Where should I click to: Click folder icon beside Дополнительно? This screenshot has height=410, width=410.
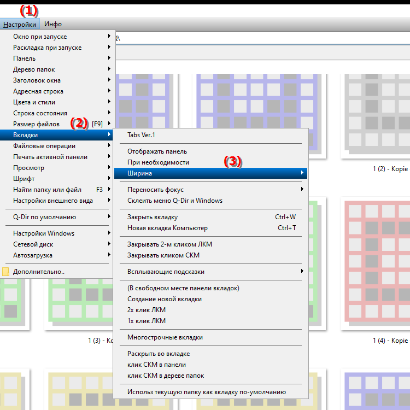[x=5, y=272]
